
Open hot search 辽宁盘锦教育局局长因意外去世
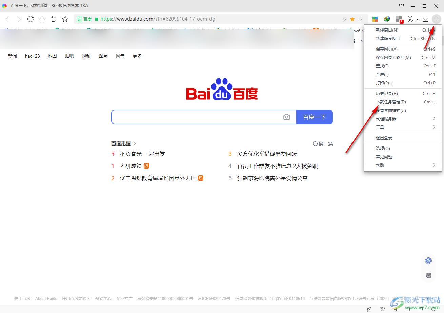pos(158,178)
